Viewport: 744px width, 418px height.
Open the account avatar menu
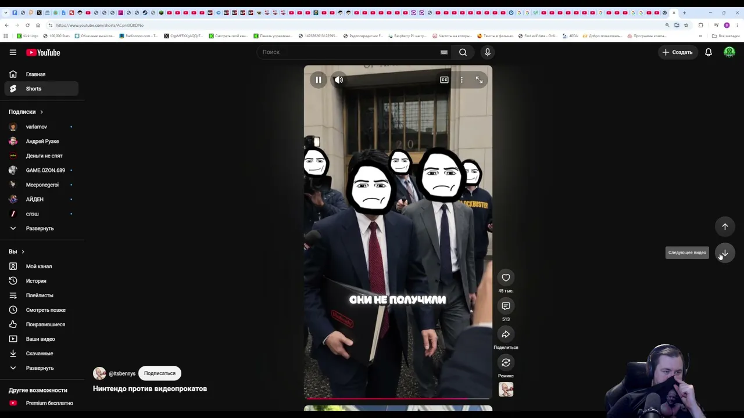(x=729, y=52)
